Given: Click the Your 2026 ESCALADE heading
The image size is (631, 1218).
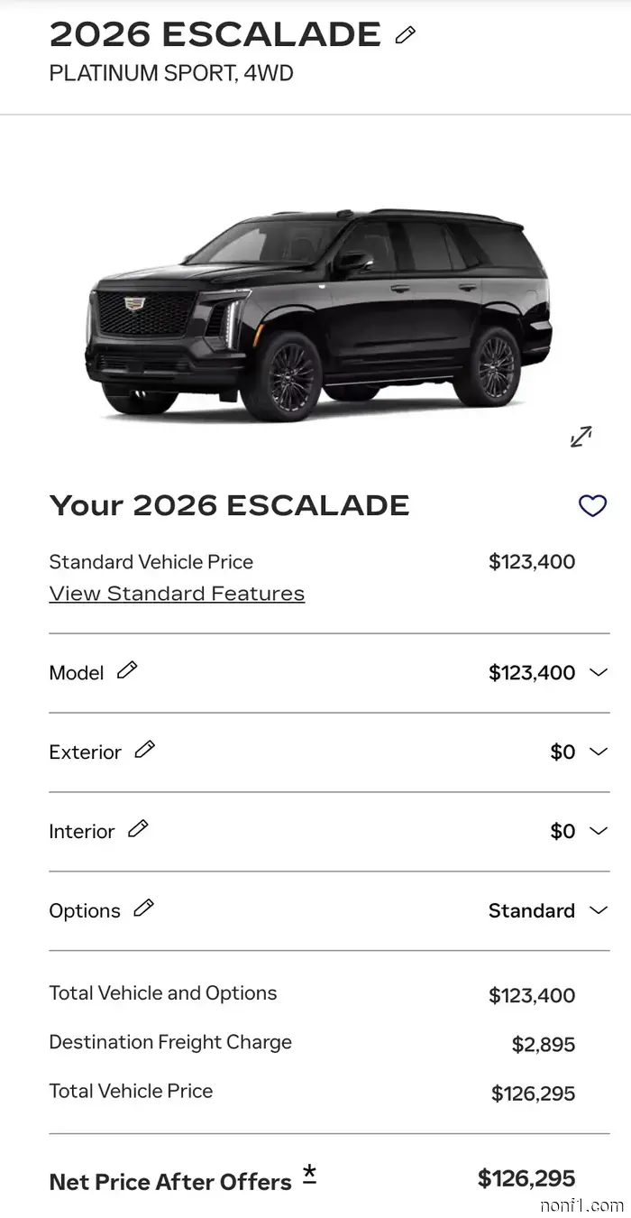Looking at the screenshot, I should [x=229, y=505].
